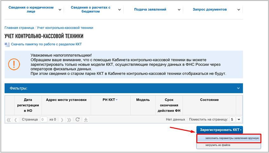Refresh the table with reload icon

(x=77, y=119)
